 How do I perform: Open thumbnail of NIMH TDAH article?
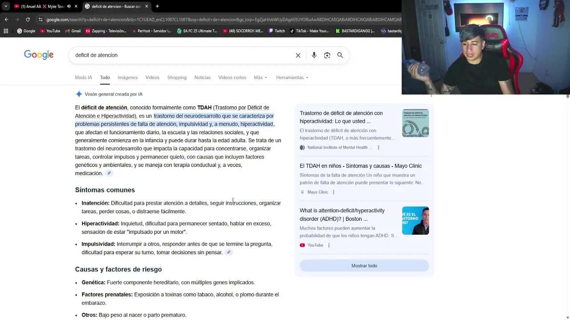tap(415, 123)
